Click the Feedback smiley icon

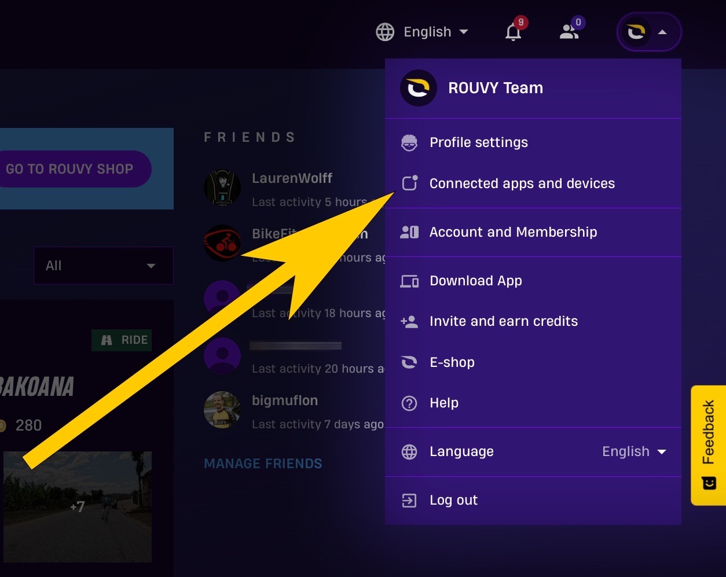coord(709,483)
